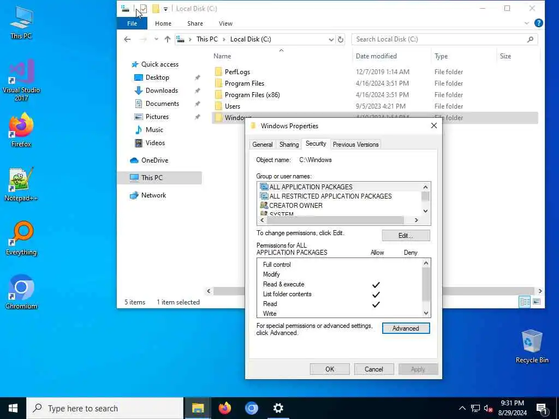Go up one folder level arrow
This screenshot has width=559, height=419.
click(x=167, y=39)
